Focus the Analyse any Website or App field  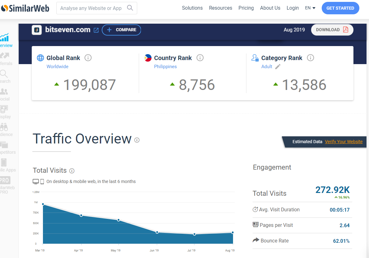point(97,8)
